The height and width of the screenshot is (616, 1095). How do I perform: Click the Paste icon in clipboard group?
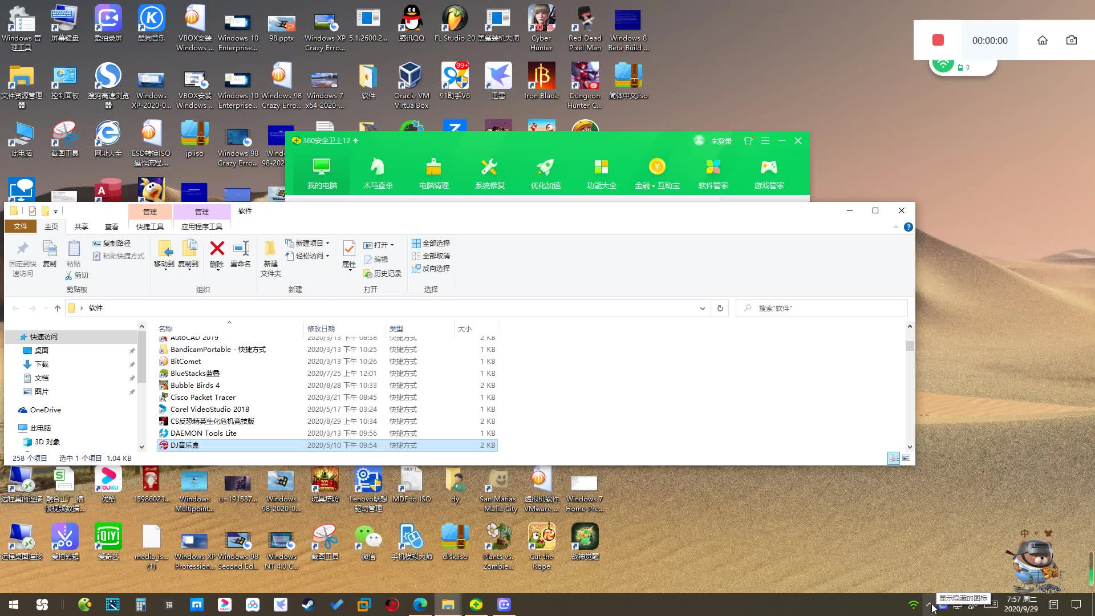pyautogui.click(x=74, y=249)
